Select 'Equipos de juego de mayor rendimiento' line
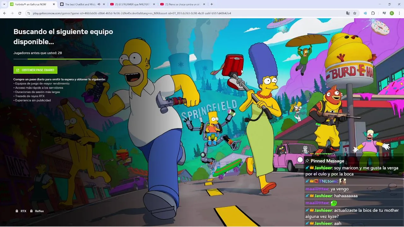The image size is (404, 227). 41,84
